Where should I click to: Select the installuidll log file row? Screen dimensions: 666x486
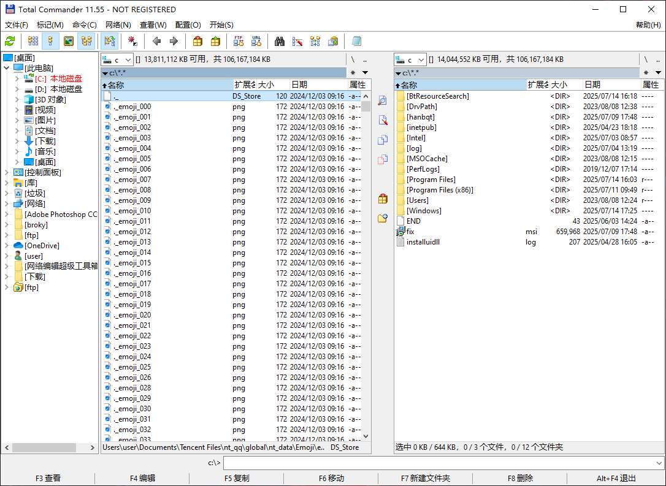point(529,242)
